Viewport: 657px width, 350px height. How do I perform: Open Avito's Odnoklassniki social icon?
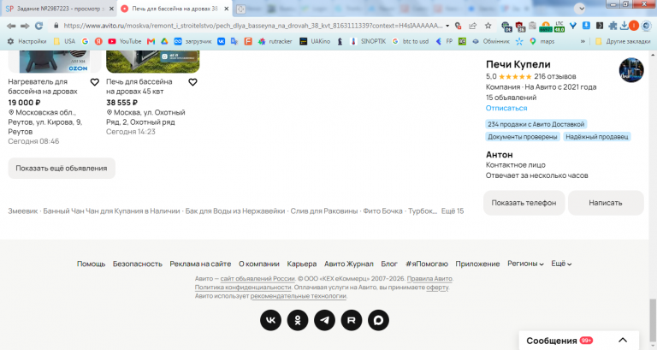coord(298,320)
